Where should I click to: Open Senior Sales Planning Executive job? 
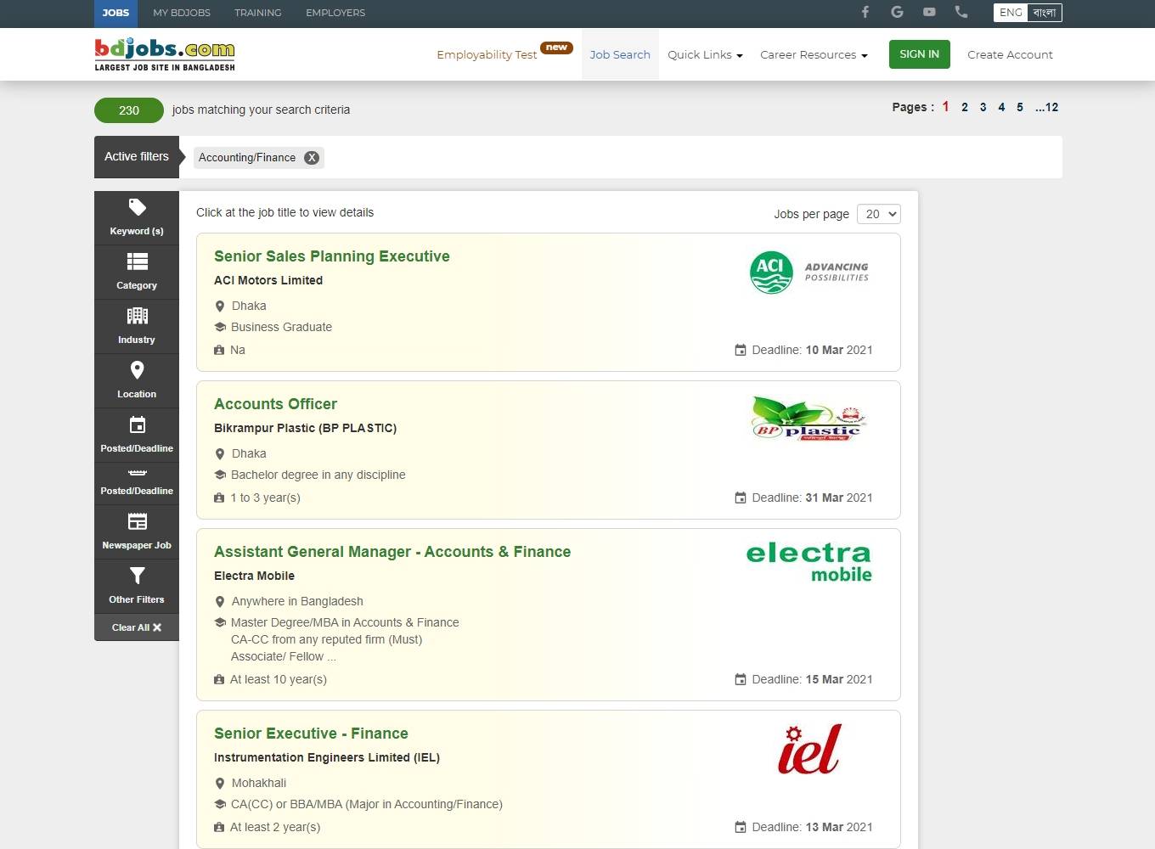(x=332, y=256)
